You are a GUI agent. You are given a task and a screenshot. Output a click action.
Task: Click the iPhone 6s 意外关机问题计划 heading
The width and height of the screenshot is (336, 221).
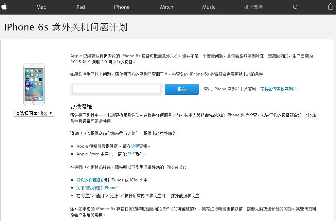[66, 27]
